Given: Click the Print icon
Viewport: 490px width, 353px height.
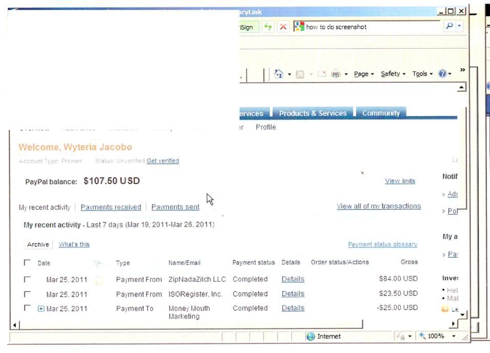Looking at the screenshot, I should point(336,74).
